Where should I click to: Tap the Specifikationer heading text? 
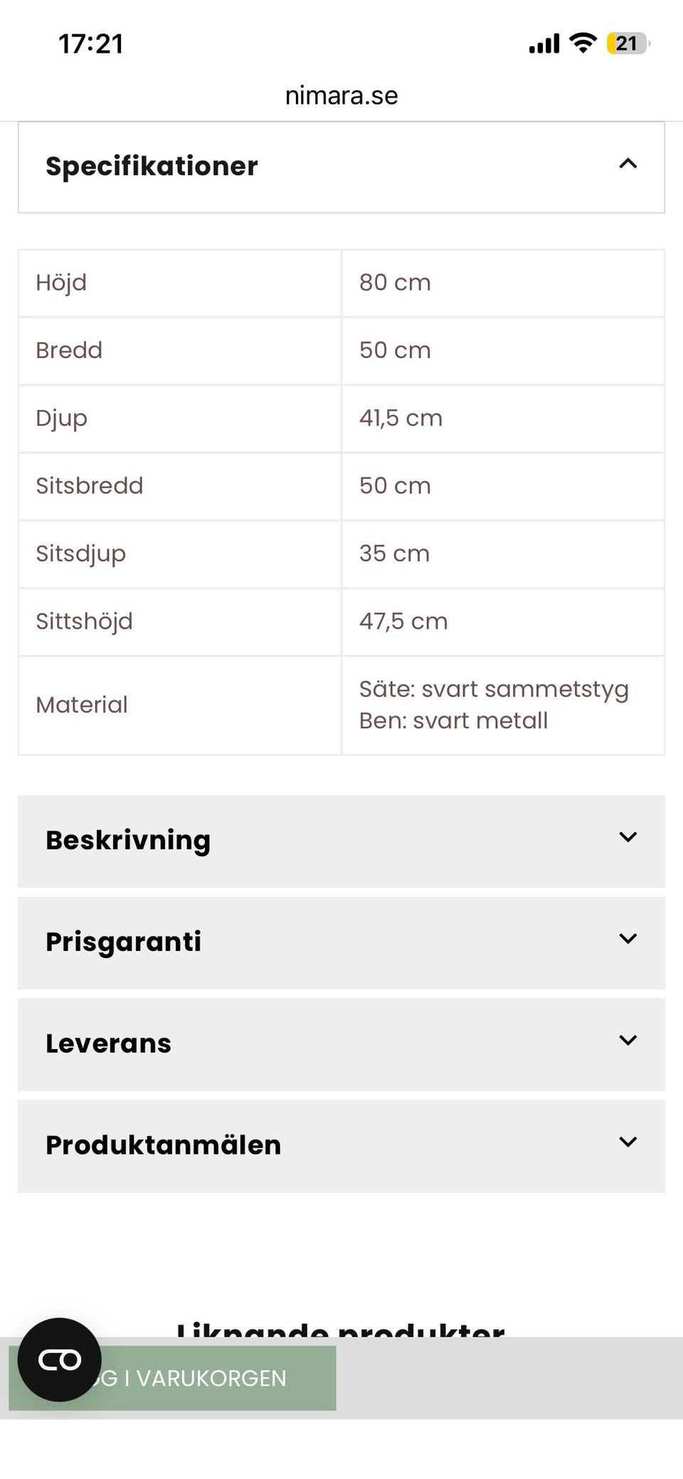point(152,167)
